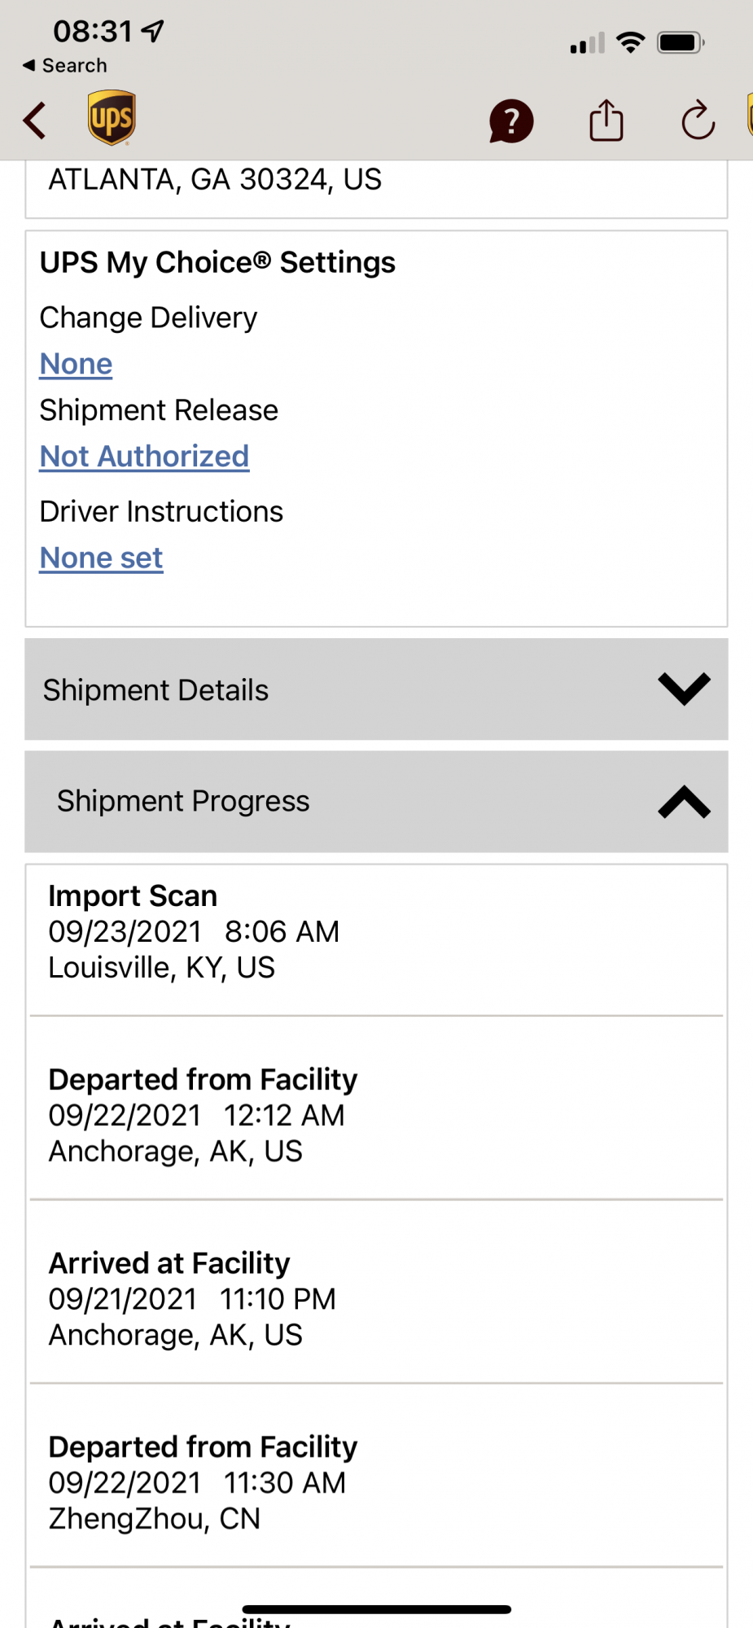
Task: Open 'None set' driver instructions link
Action: (102, 558)
